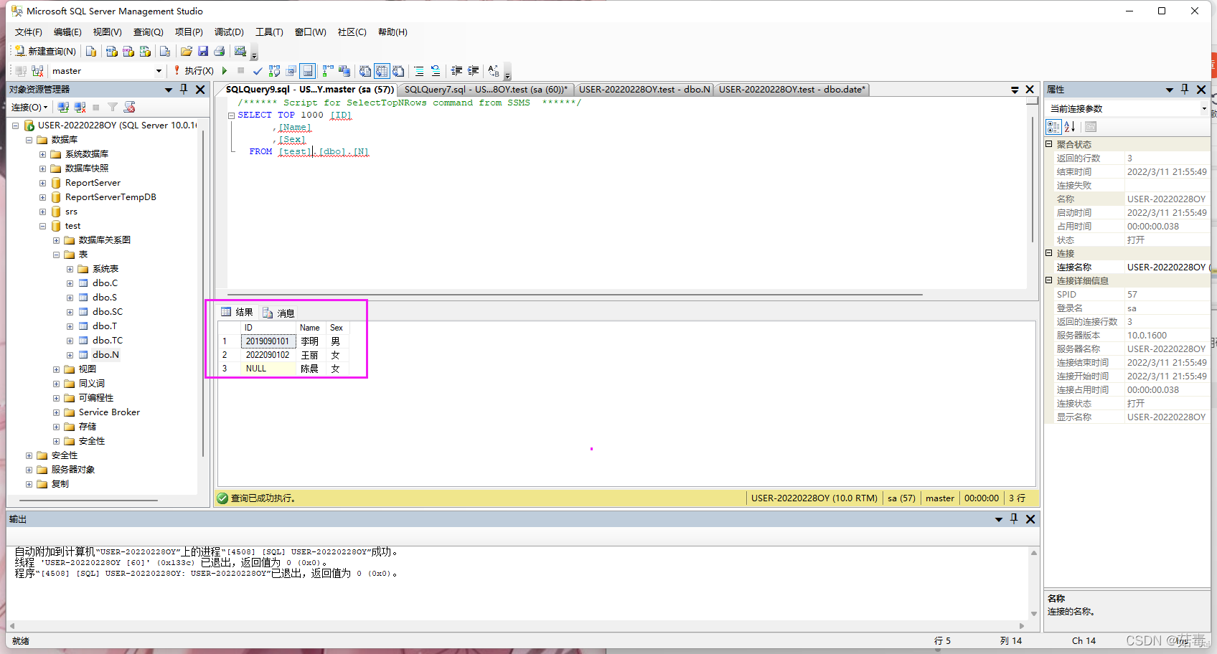Click Categorized view icon in Properties
Image resolution: width=1217 pixels, height=654 pixels.
pyautogui.click(x=1053, y=127)
